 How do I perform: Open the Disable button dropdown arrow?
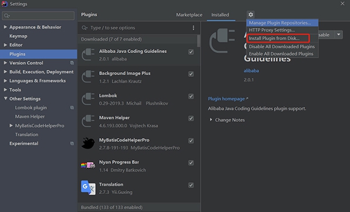pyautogui.click(x=338, y=34)
